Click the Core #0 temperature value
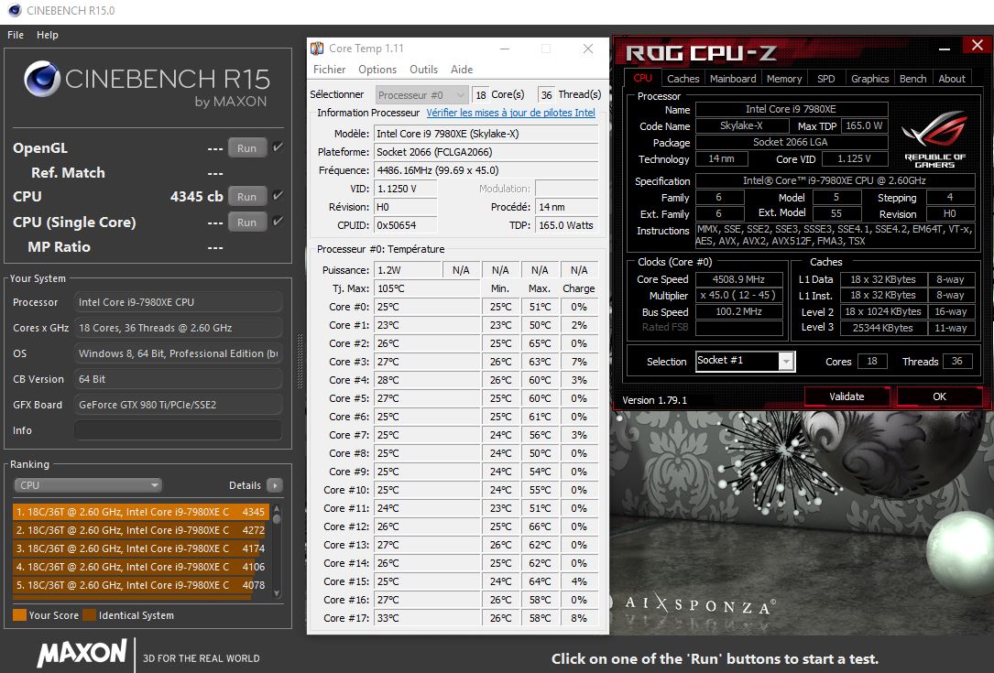The image size is (994, 673). 427,307
